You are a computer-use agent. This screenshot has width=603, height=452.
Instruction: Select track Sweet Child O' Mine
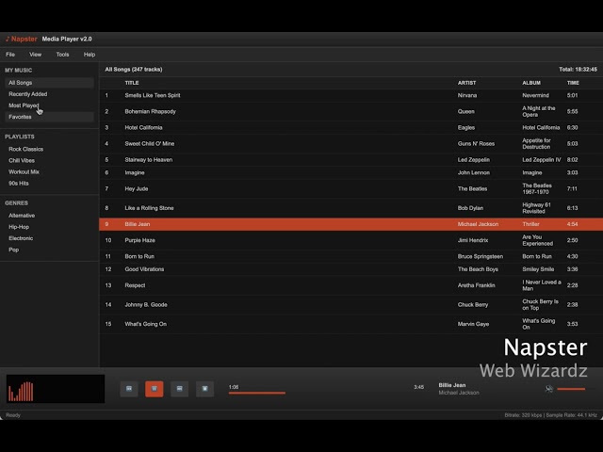click(150, 144)
